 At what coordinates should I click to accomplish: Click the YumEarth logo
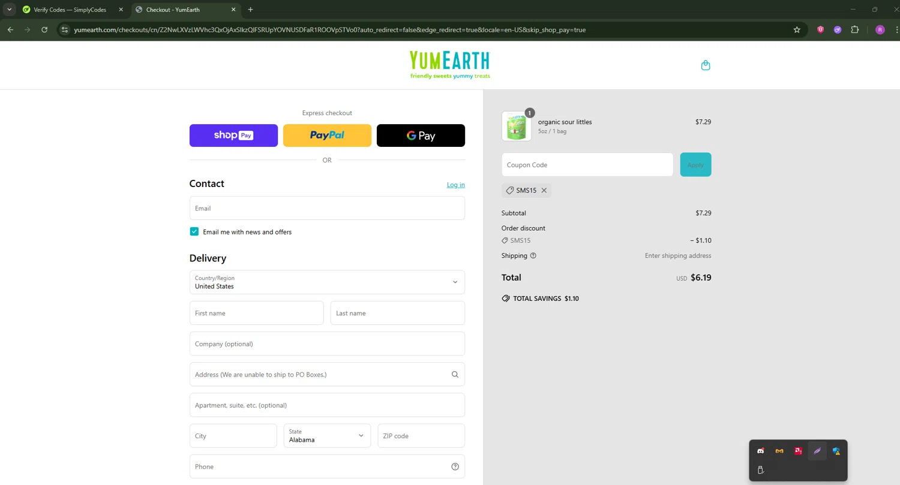point(450,65)
